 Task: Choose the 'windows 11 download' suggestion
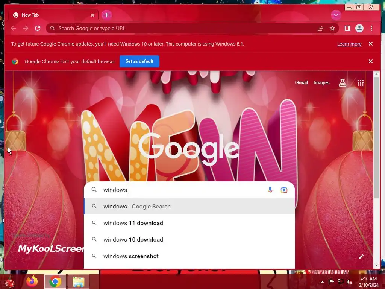[189, 223]
